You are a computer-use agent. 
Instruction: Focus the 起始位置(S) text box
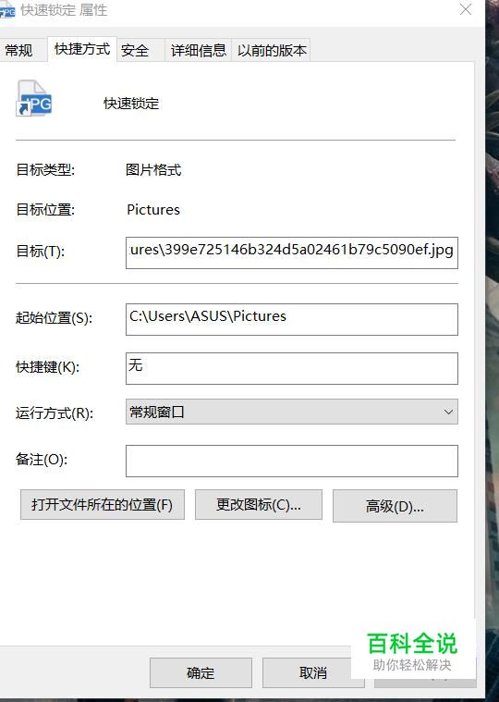click(x=291, y=319)
